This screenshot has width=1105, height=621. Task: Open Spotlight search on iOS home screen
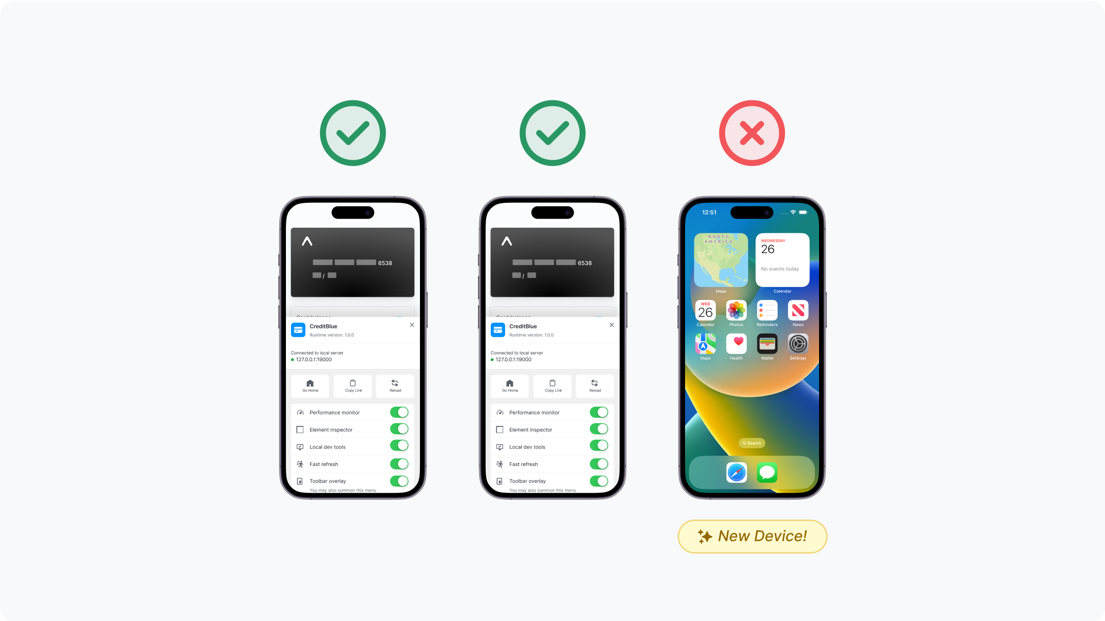(x=752, y=443)
